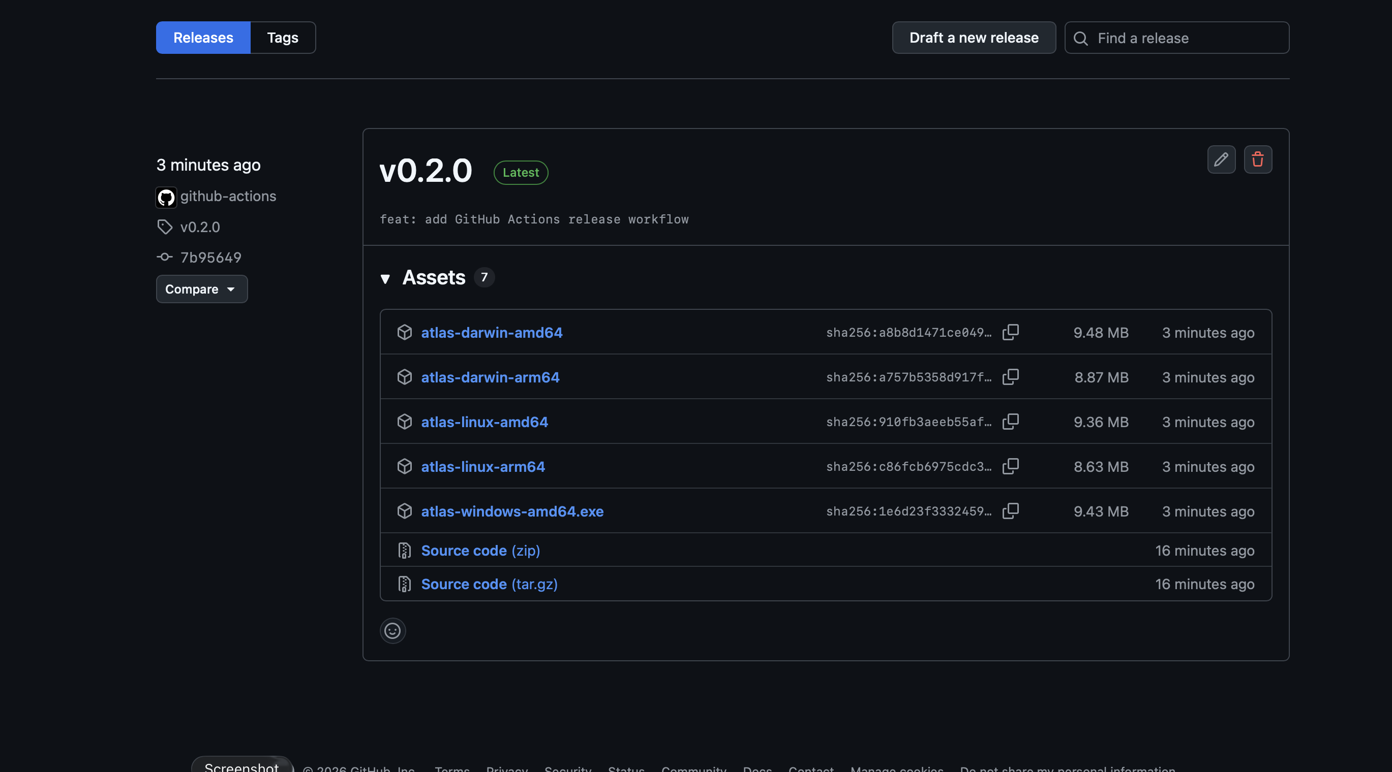1392x772 pixels.
Task: Select hash sha256:910fb3aeeb55af…
Action: point(909,422)
